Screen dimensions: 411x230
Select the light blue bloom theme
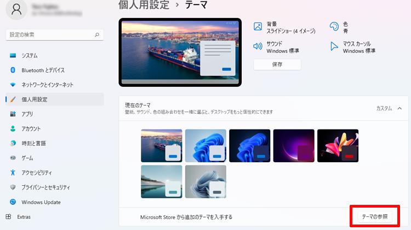click(x=206, y=145)
